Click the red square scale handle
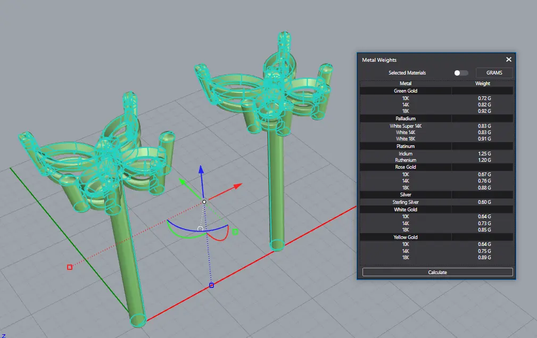This screenshot has height=338, width=537. 70,267
